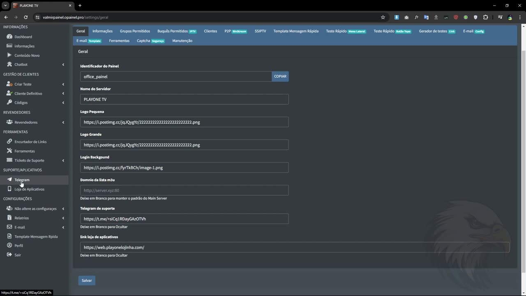Open the P2P BinStream tab
Image resolution: width=526 pixels, height=296 pixels.
coord(235,31)
